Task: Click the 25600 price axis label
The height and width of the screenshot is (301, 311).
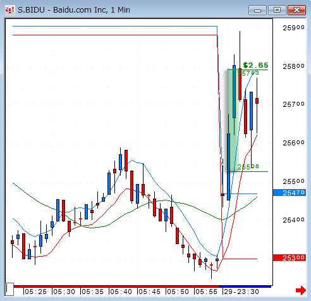Action: [293, 143]
